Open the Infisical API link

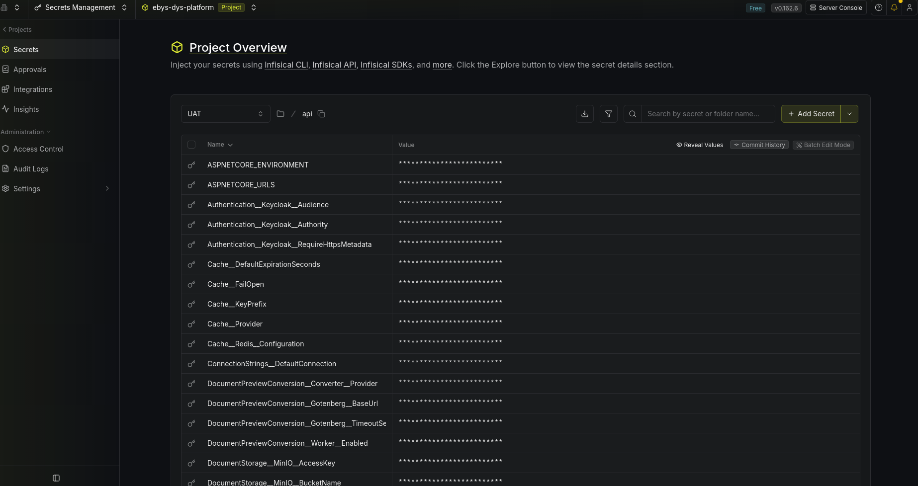tap(334, 65)
